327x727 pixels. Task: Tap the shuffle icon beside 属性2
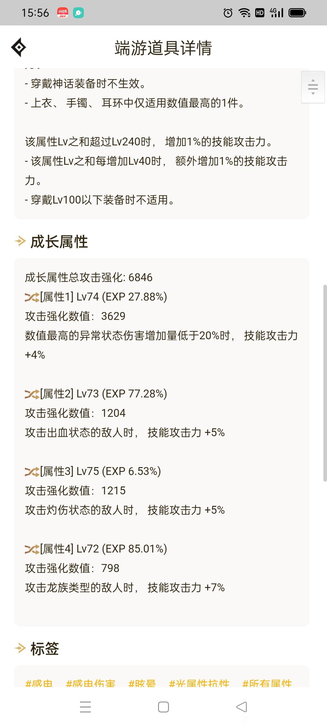point(32,394)
